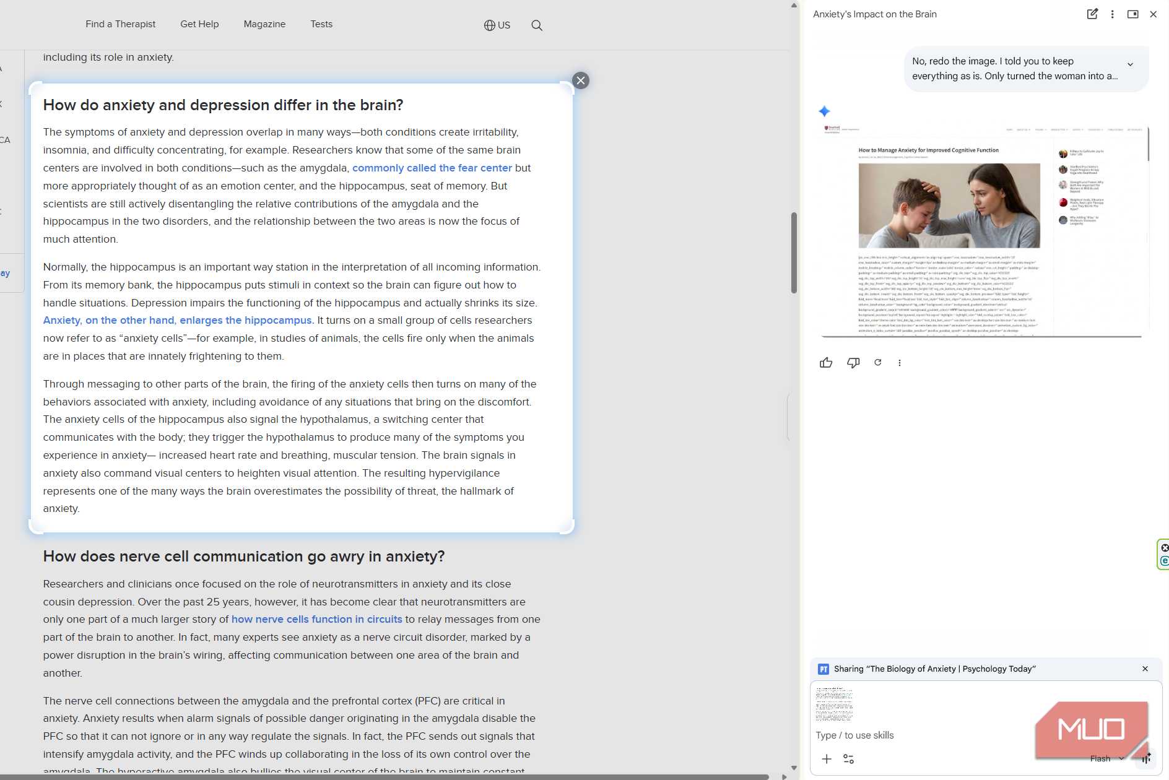Give thumbs up to the response

826,363
